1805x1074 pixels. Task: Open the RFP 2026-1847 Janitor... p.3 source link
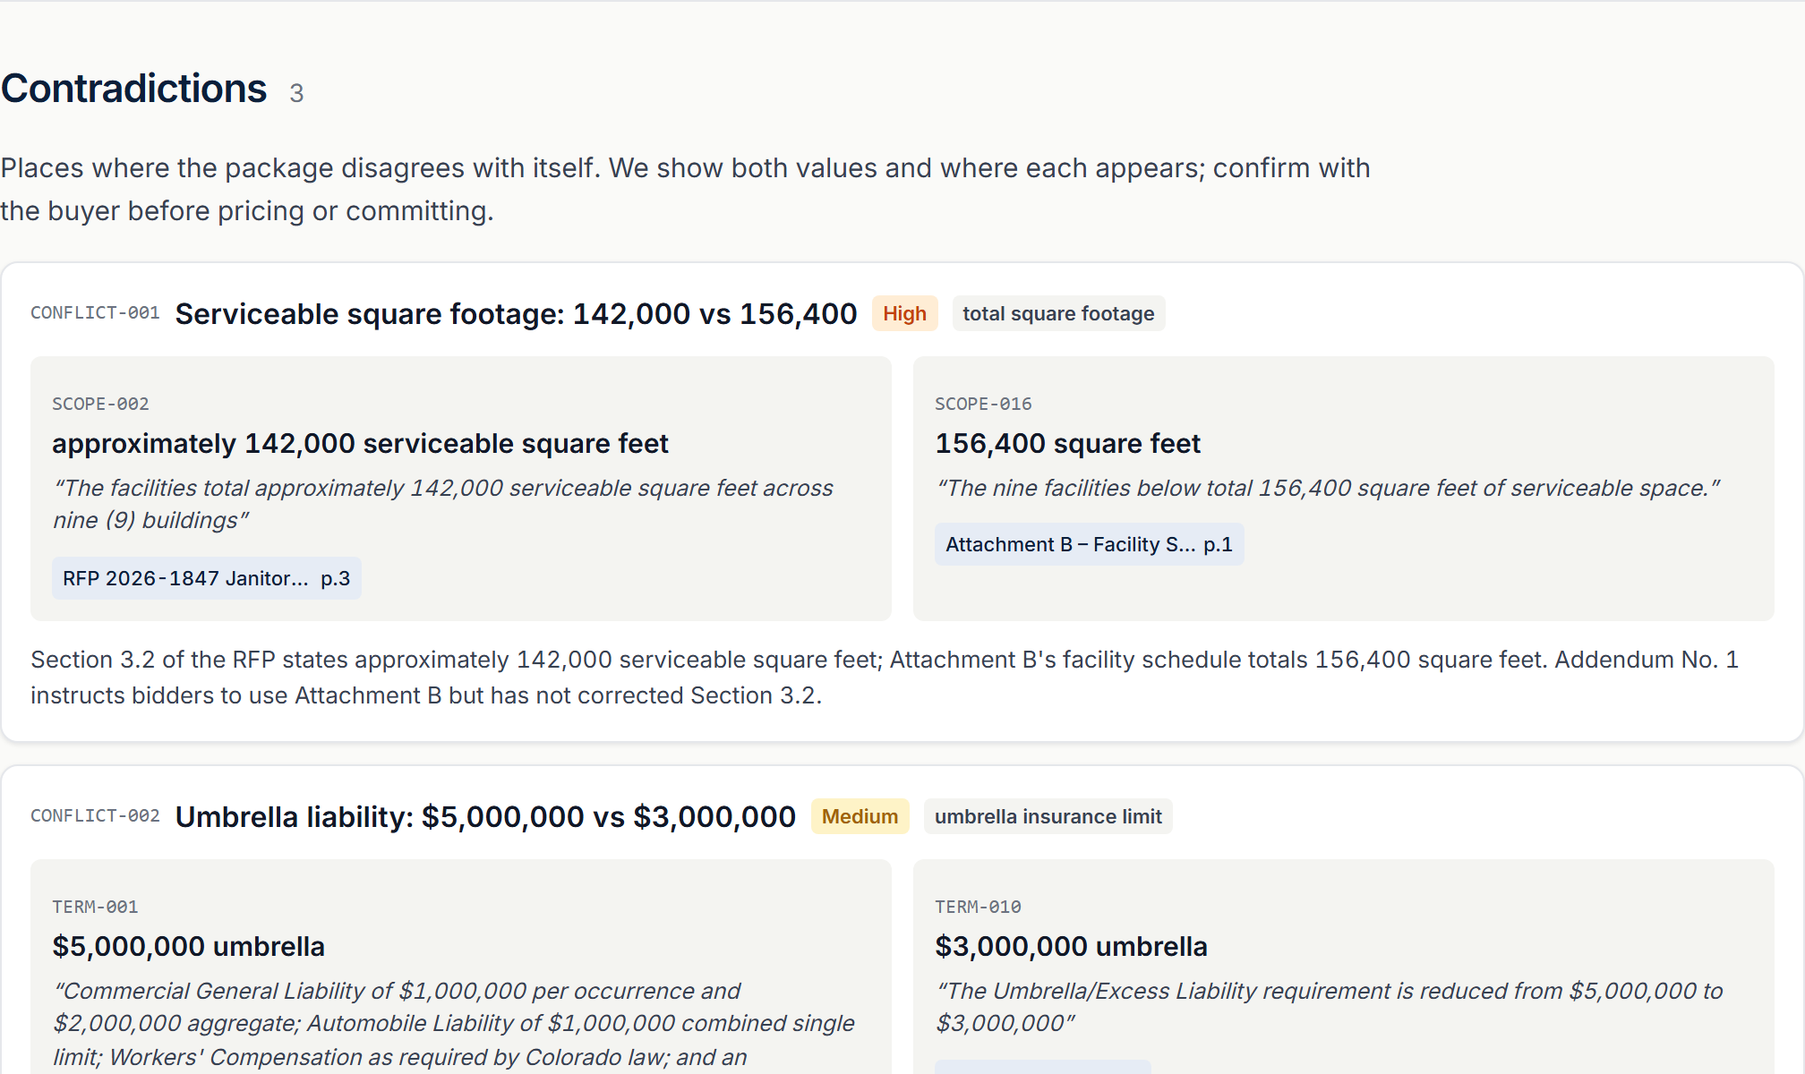[x=207, y=578]
